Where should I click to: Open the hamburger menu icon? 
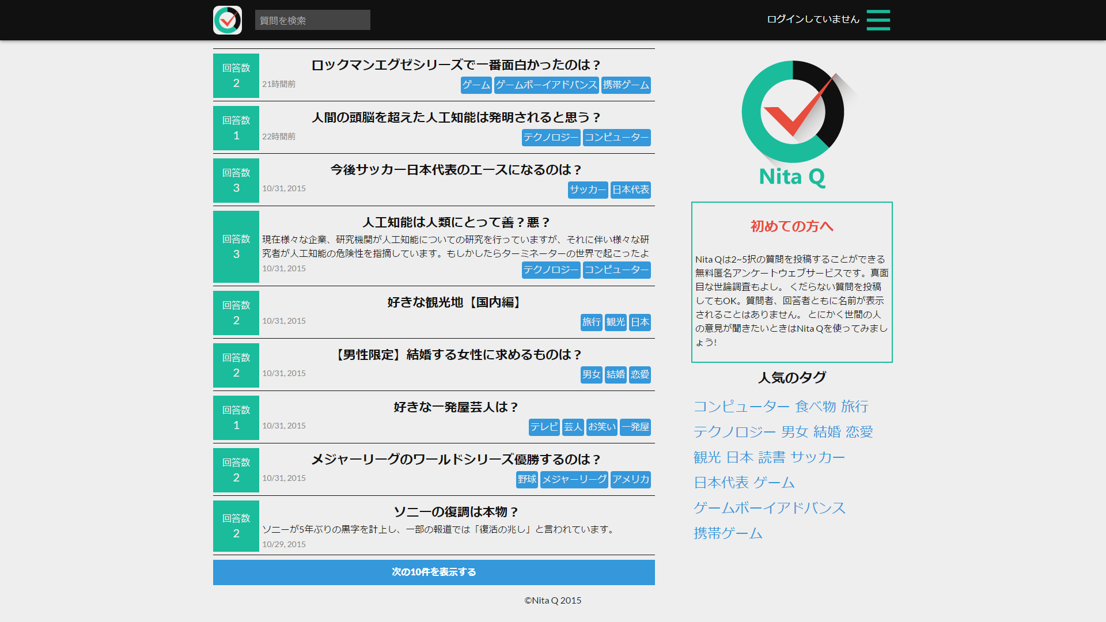(878, 20)
